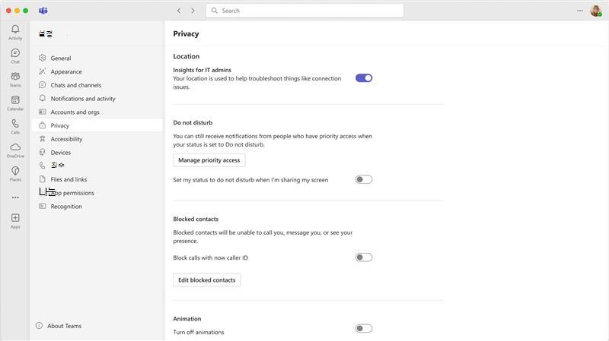
Task: Toggle Block calls with no caller ID
Action: point(364,257)
